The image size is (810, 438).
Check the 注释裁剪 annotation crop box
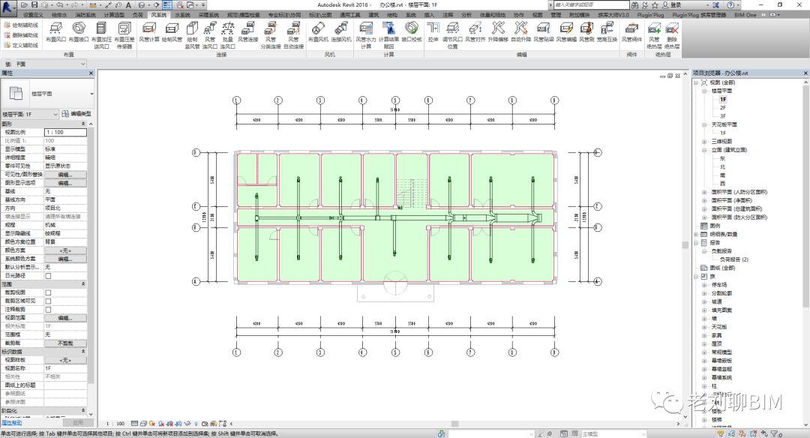click(48, 310)
